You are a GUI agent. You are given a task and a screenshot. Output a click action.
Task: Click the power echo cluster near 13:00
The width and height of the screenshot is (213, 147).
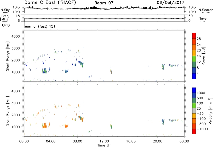(111, 71)
